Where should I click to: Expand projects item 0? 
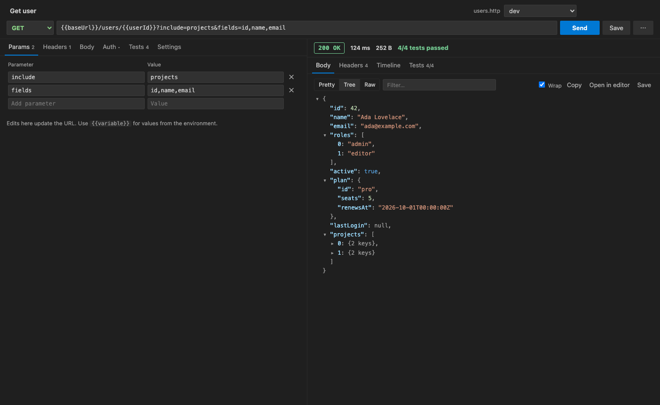coord(332,243)
